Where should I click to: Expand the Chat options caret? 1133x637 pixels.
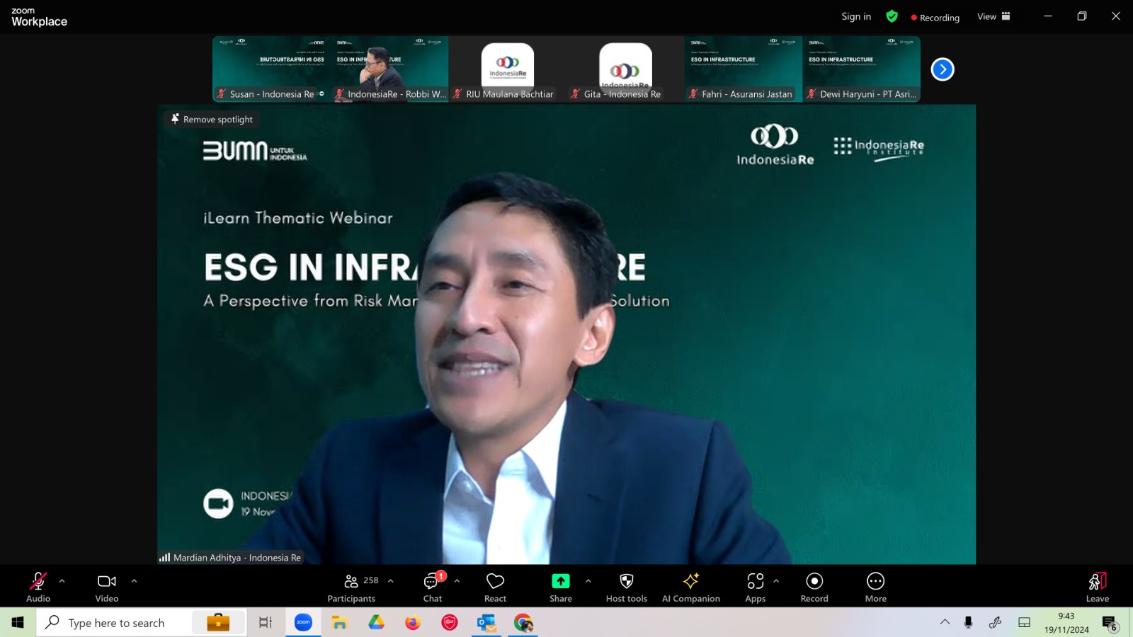click(x=457, y=581)
